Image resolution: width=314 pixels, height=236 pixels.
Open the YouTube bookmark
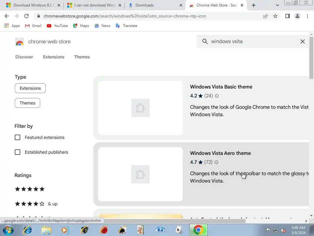(57, 26)
